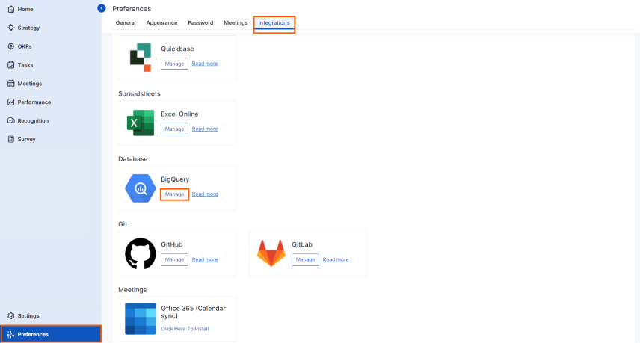This screenshot has height=343, width=640.
Task: Click the Git section heading
Action: [x=123, y=224]
